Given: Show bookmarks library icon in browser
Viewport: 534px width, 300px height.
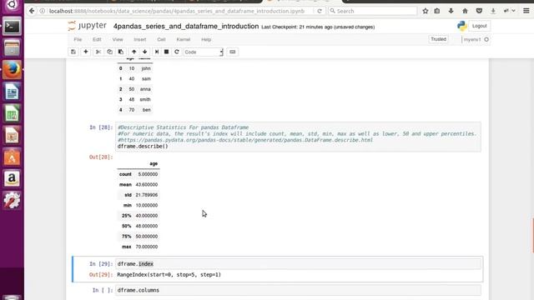Looking at the screenshot, I should [x=437, y=11].
